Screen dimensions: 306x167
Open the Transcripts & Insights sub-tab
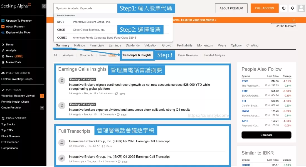(x=137, y=55)
